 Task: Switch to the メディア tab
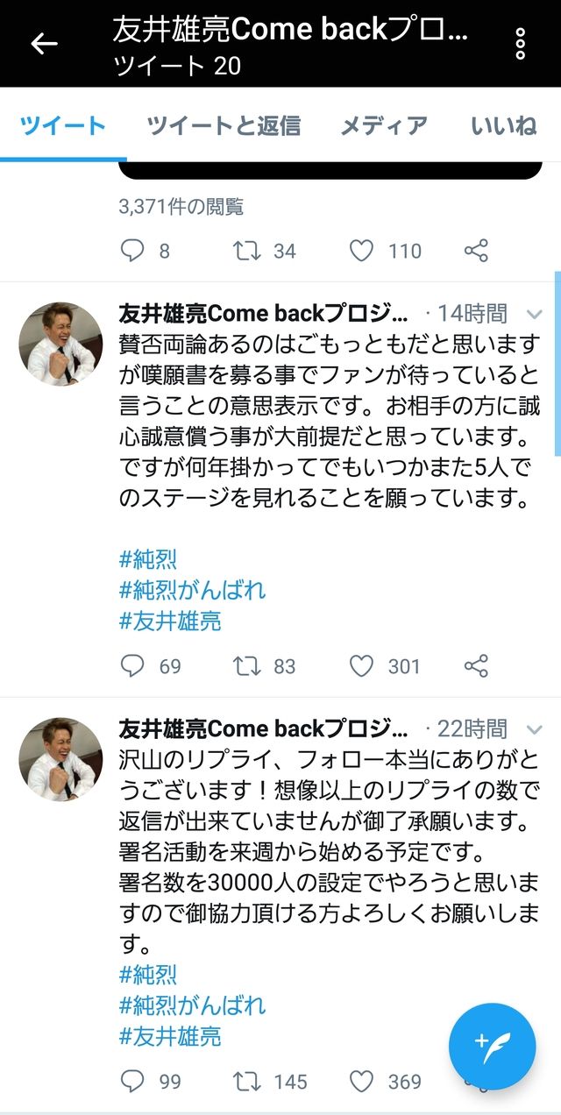pos(384,125)
